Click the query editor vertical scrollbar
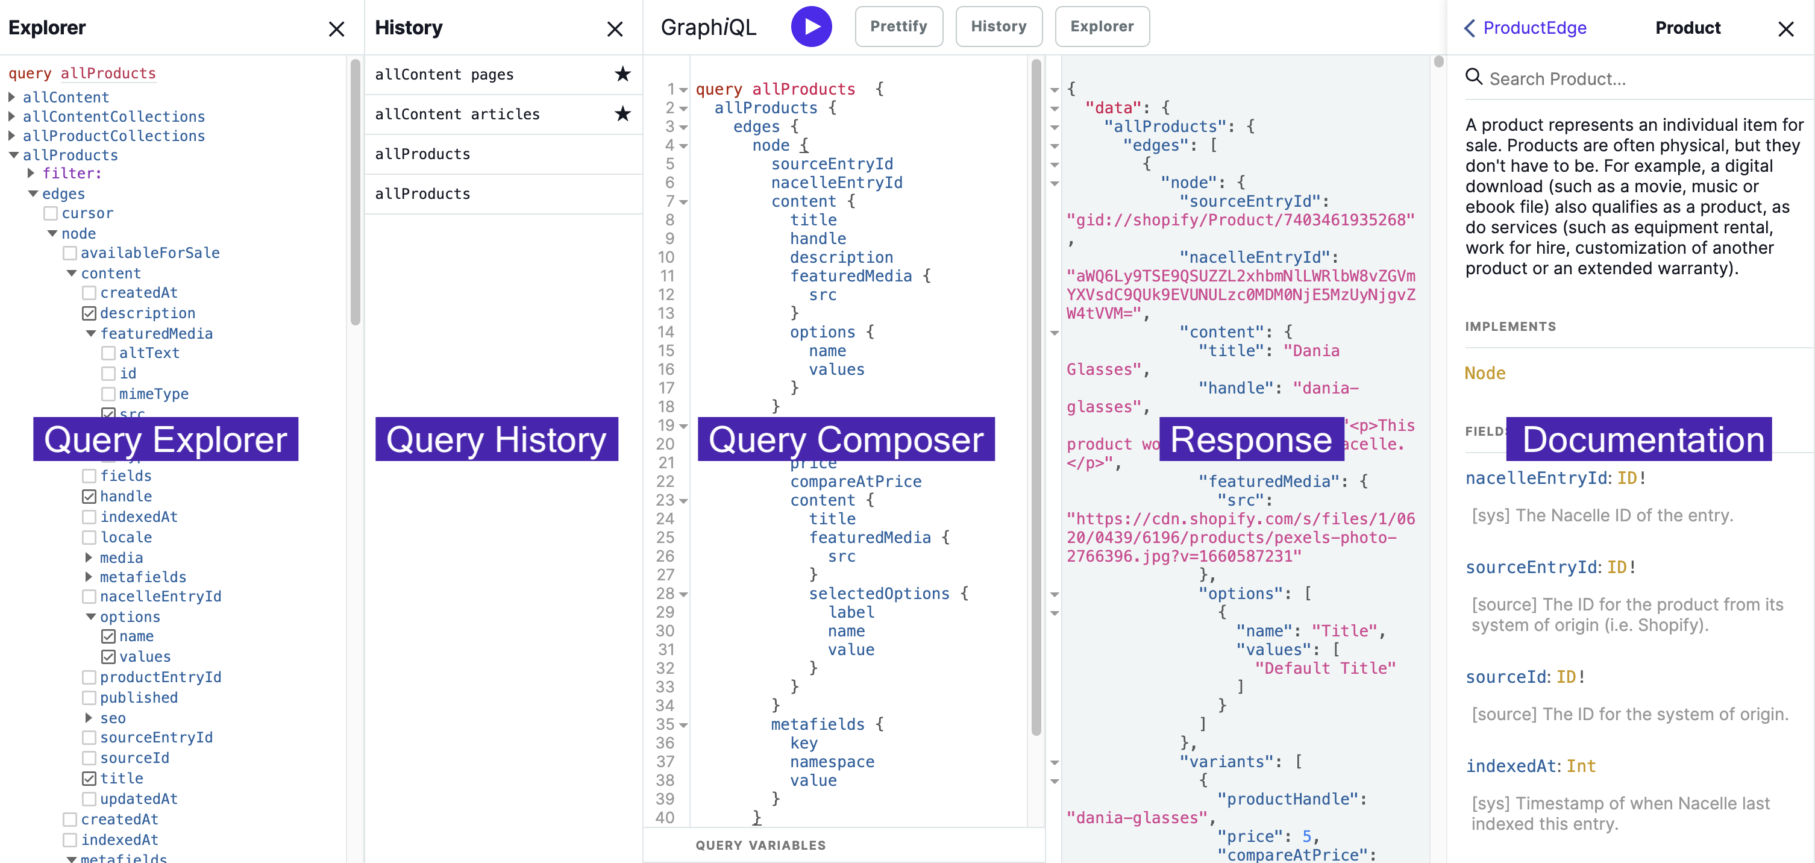Image resolution: width=1815 pixels, height=863 pixels. point(1036,395)
